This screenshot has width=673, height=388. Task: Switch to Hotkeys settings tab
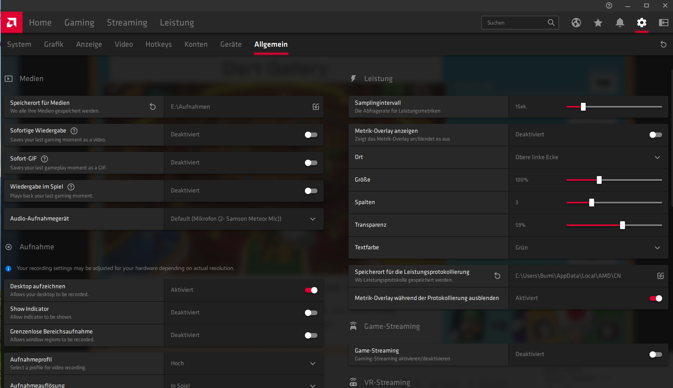point(159,44)
